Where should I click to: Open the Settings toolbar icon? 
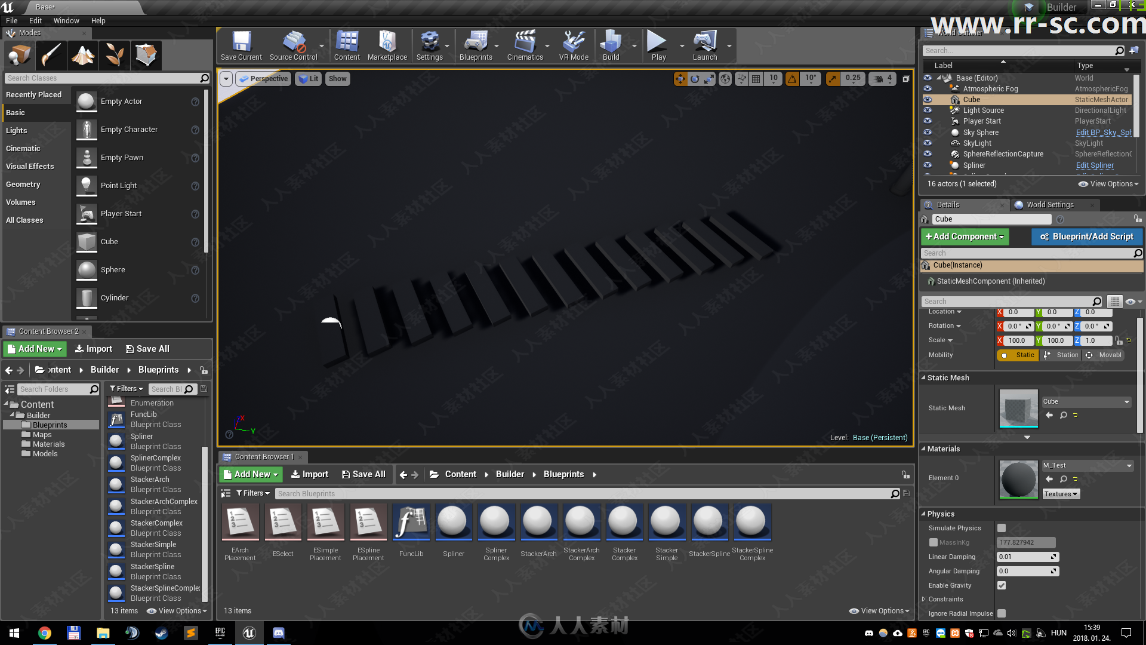click(430, 46)
